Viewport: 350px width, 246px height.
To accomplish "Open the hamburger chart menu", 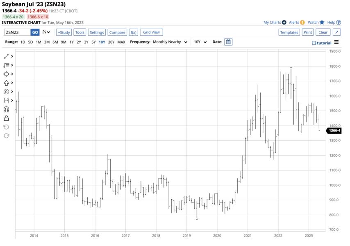I will (336, 42).
